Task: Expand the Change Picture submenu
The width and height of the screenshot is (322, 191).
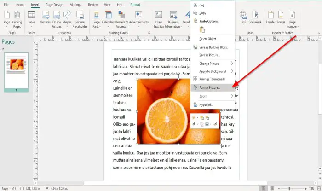Action: pyautogui.click(x=232, y=64)
